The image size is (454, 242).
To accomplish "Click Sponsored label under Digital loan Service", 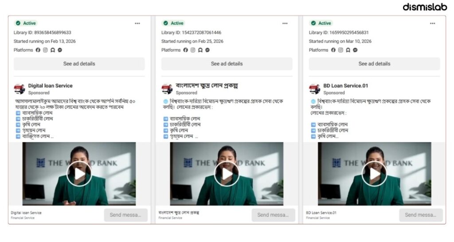I will (39, 93).
